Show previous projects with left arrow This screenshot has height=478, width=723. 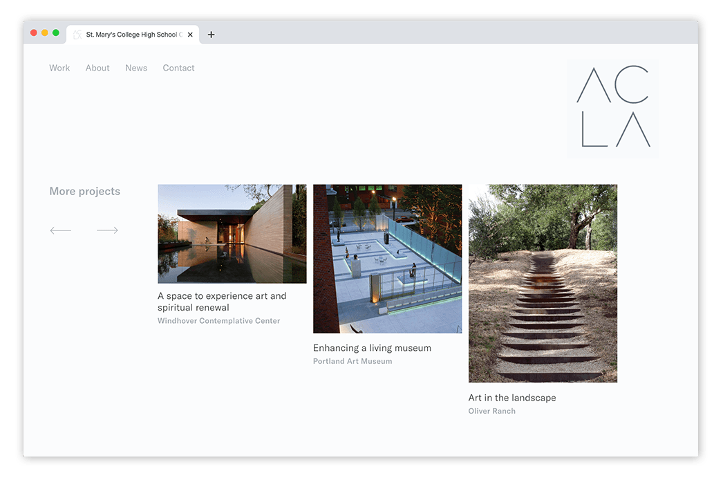(60, 230)
